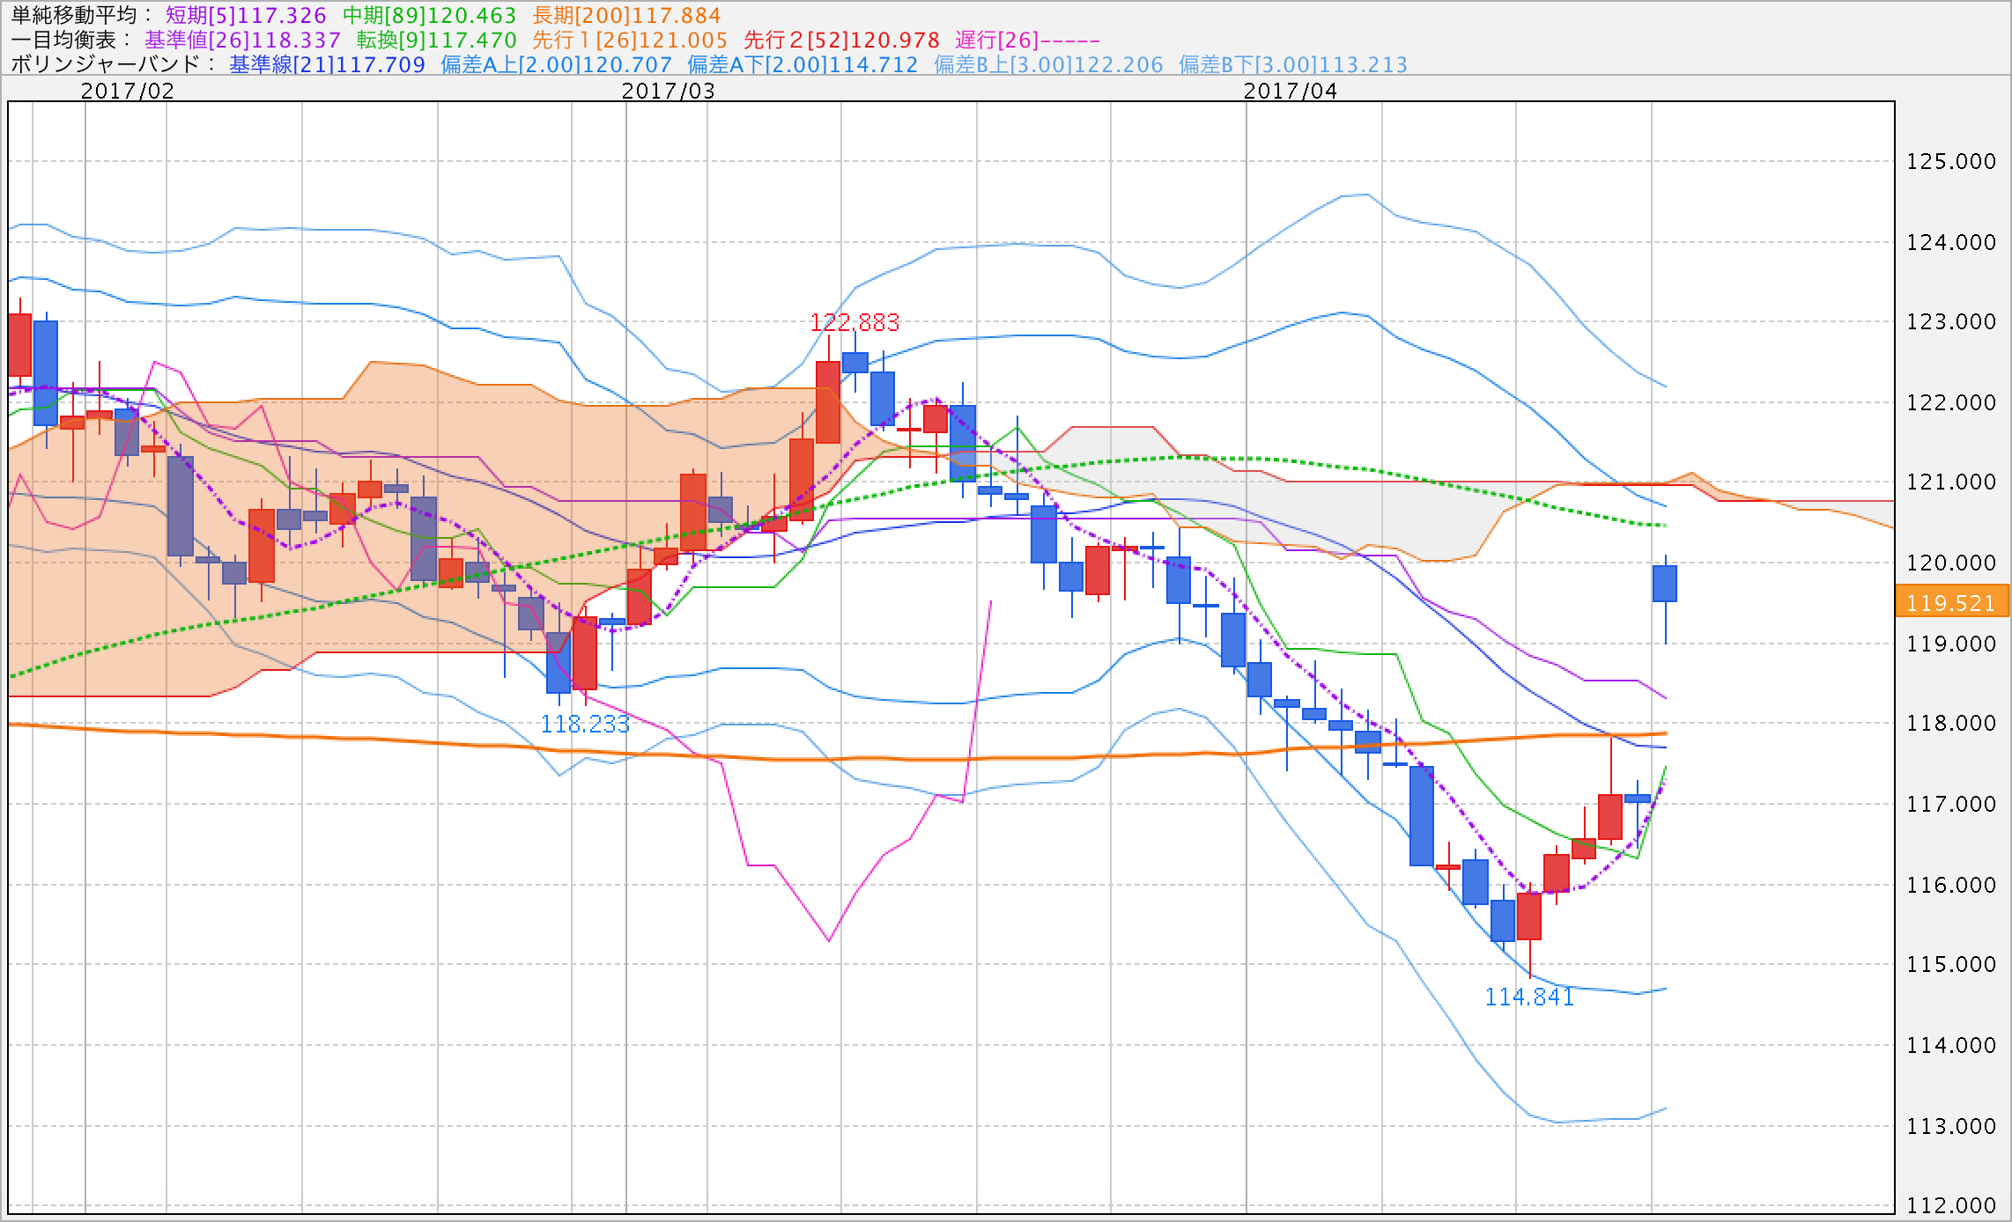Viewport: 2012px width, 1222px height.
Task: Click the 先行2[52]120.978 red legend entry
Action: [x=841, y=40]
